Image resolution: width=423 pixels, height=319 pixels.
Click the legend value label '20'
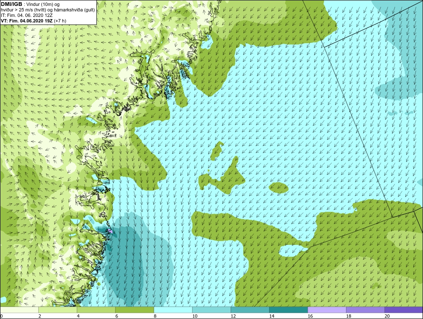click(x=387, y=316)
